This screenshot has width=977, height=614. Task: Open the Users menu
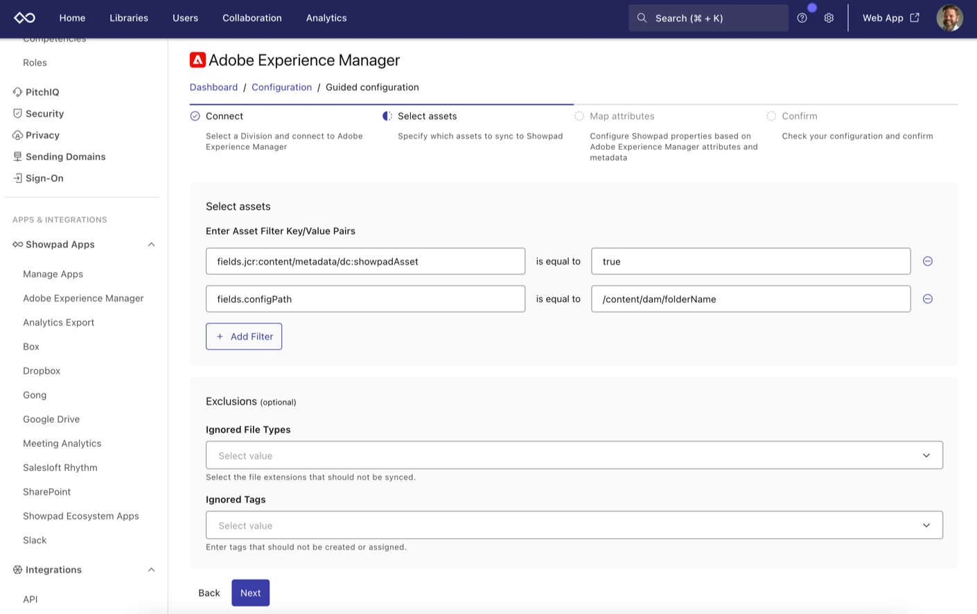(x=185, y=18)
